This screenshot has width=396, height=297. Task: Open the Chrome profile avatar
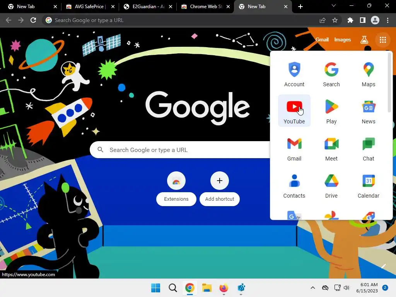(x=375, y=20)
